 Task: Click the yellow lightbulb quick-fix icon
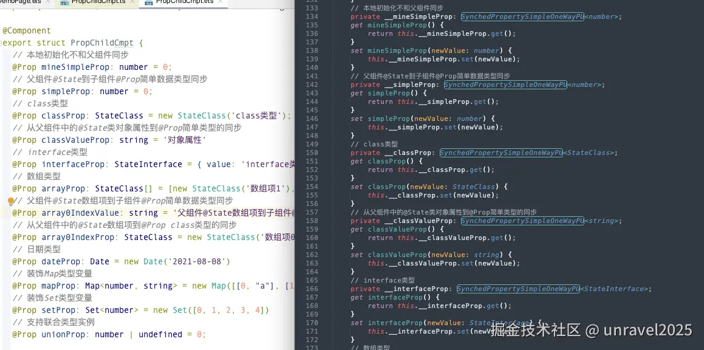click(11, 201)
